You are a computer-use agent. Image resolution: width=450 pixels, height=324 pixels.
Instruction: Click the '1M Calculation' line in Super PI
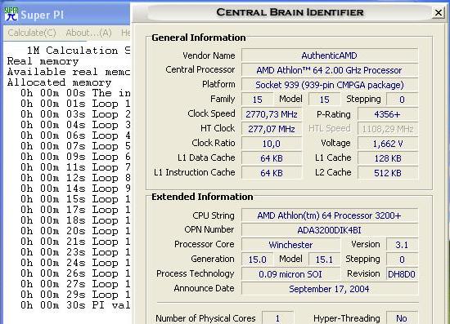coord(79,51)
